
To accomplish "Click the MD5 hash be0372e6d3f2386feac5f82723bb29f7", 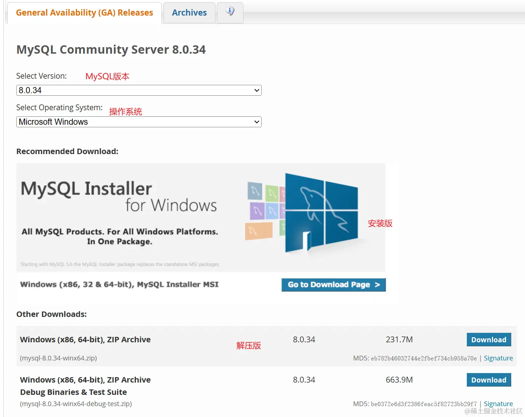I will point(424,404).
